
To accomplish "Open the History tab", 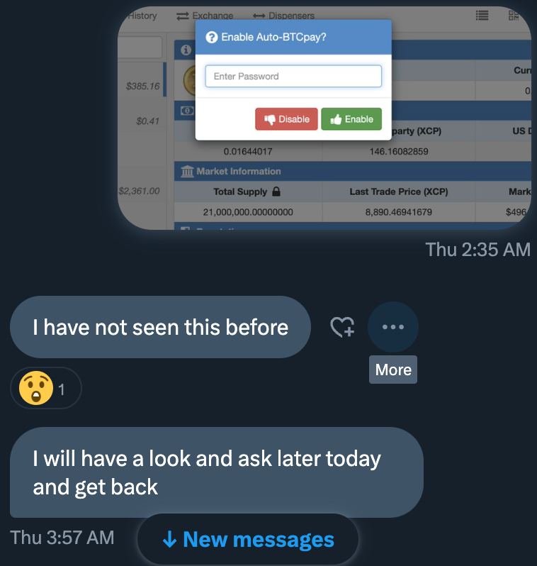I will click(142, 16).
